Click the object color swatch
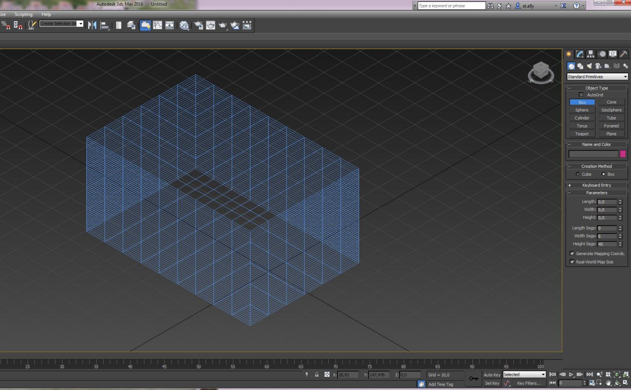 [623, 154]
